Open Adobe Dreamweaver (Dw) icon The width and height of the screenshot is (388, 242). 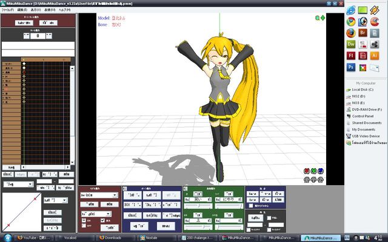351,44
